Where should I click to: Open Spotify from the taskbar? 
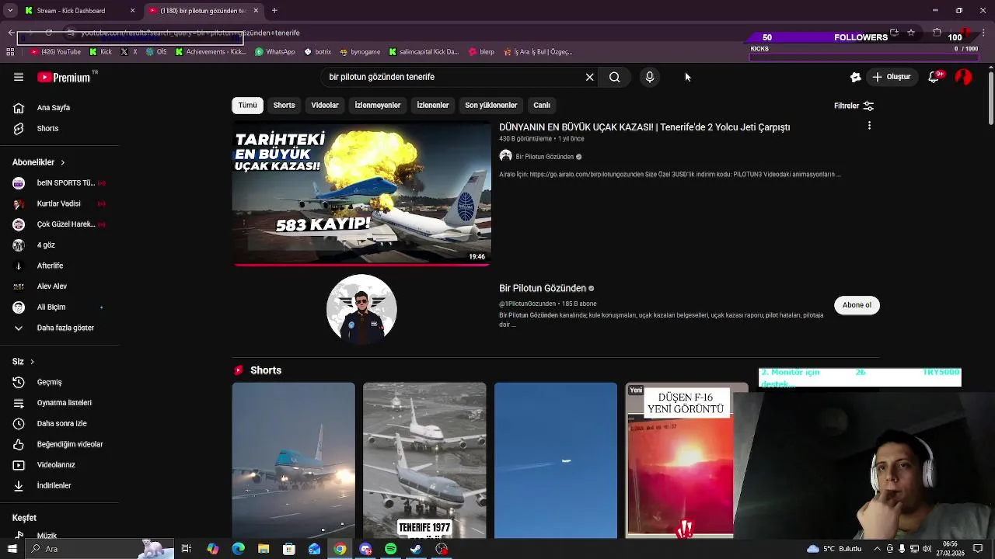(x=391, y=549)
